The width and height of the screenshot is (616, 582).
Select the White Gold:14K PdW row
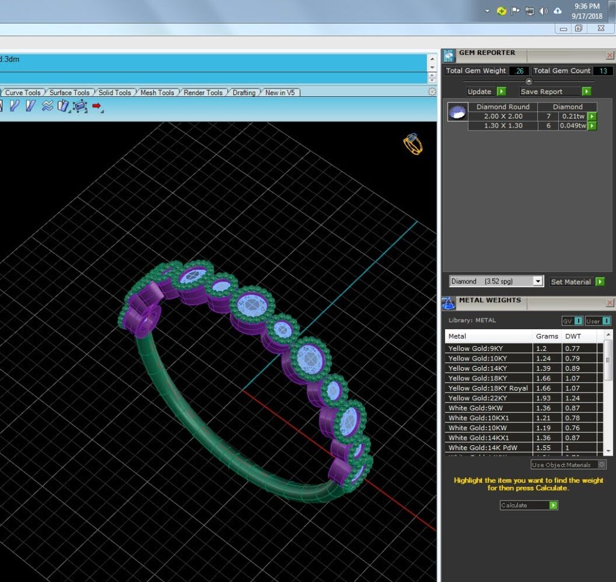click(x=524, y=448)
